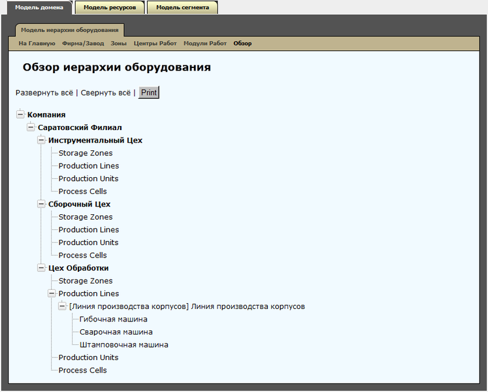This screenshot has width=488, height=392.
Task: Collapse the Линия производства корпусов node
Action: click(62, 306)
